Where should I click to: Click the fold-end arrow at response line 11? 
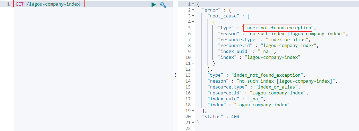click(193, 63)
